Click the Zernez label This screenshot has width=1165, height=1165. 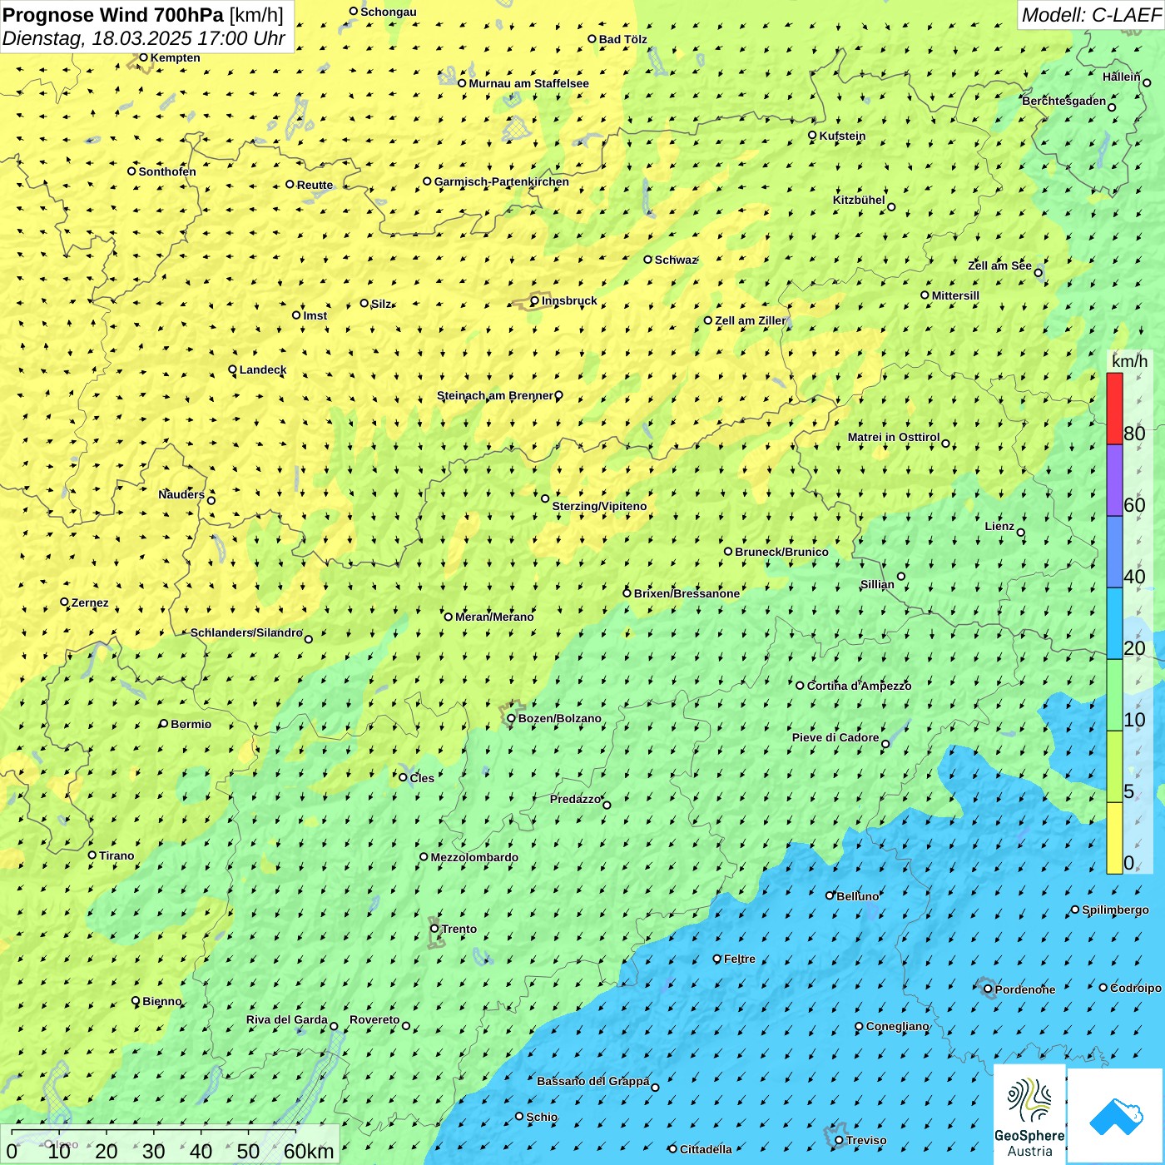[x=90, y=602]
